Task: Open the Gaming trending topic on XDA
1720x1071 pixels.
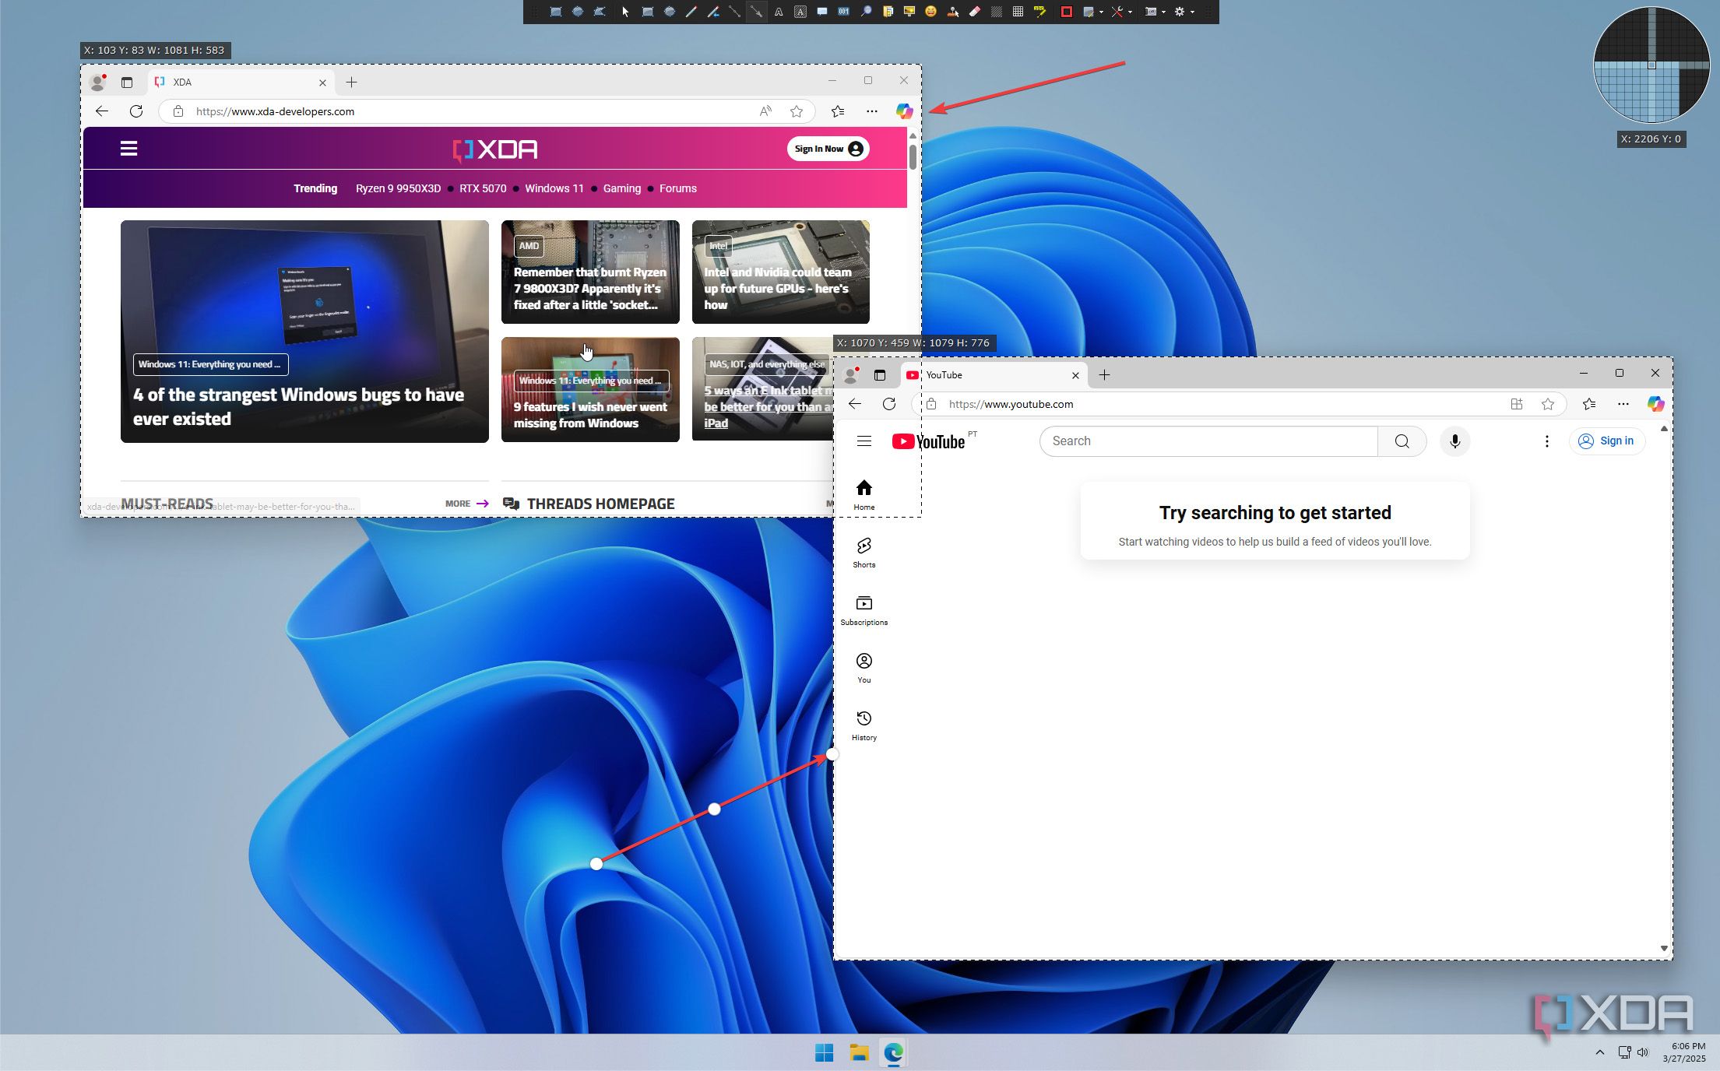Action: point(621,188)
